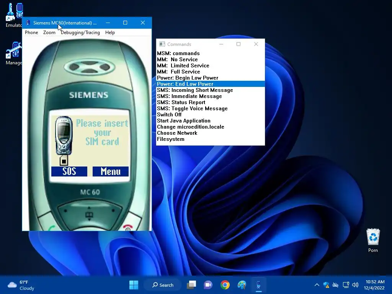392x294 pixels.
Task: Select Filesystem command
Action: (211, 139)
